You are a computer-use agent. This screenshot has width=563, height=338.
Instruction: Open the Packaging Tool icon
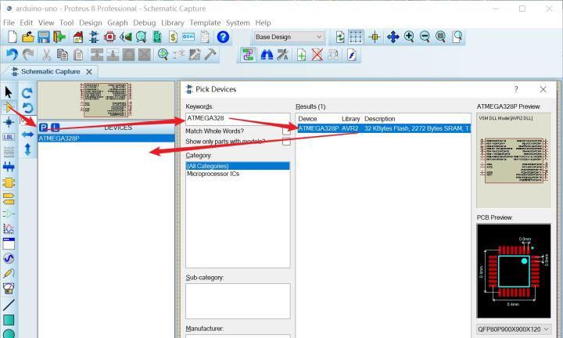click(x=194, y=55)
